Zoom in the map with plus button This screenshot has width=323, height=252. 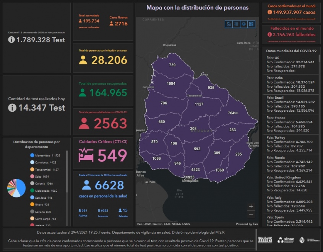tap(251, 206)
